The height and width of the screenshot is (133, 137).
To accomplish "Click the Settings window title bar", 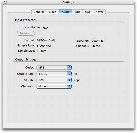I will click(x=69, y=2).
